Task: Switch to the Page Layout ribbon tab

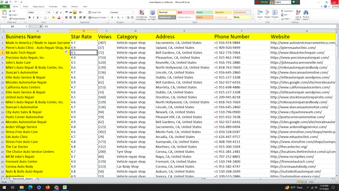Action: point(39,6)
